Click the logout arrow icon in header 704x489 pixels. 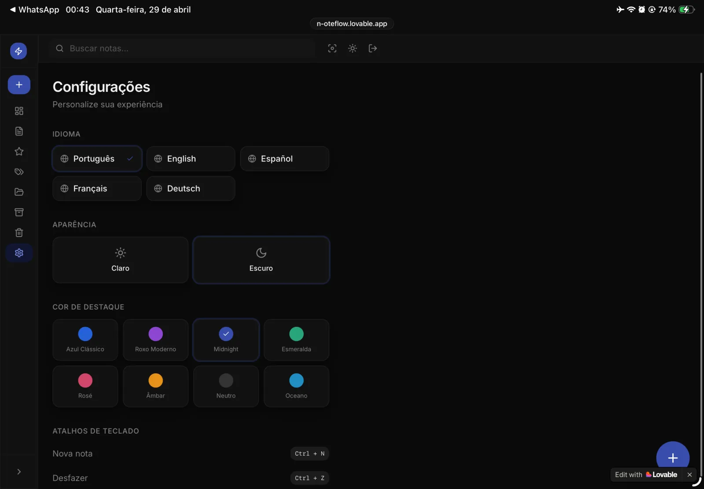[373, 48]
